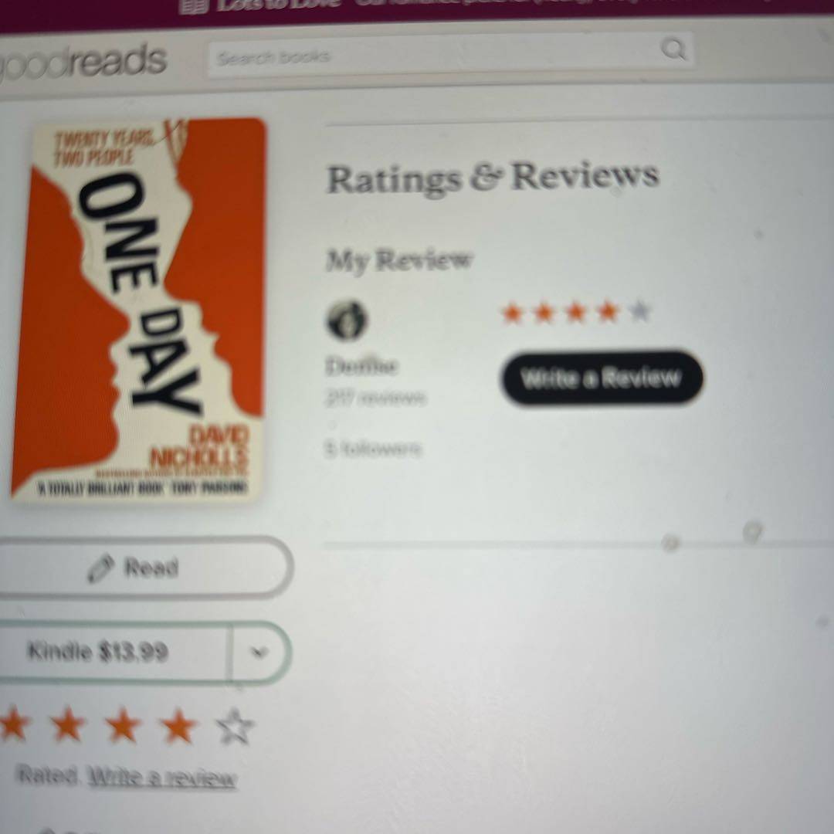Select the empty fifth star under Kindle button
This screenshot has height=834, width=834.
[235, 727]
